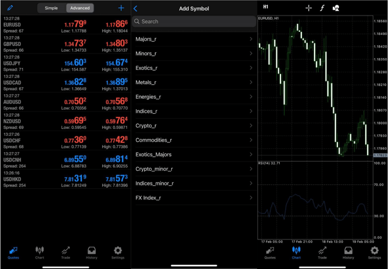
Task: Switch quotes view to Simple mode
Action: point(51,8)
